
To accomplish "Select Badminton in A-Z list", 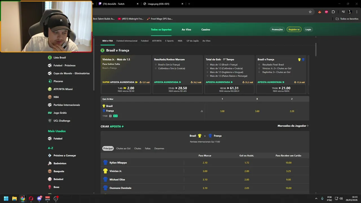I will pyautogui.click(x=57, y=164).
